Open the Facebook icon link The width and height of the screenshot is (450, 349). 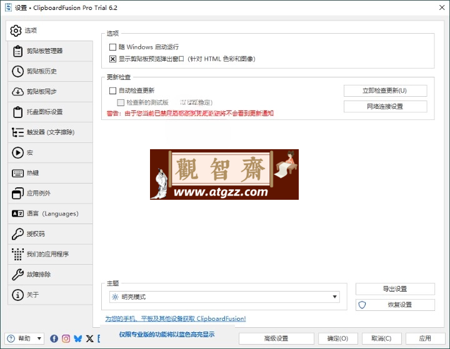click(x=54, y=338)
